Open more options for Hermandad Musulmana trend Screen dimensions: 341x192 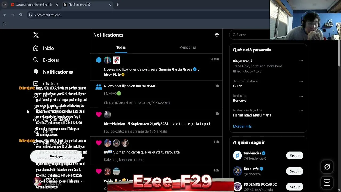click(x=301, y=111)
